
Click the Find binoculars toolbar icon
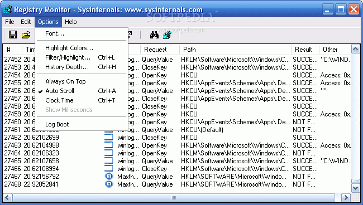pyautogui.click(x=154, y=35)
